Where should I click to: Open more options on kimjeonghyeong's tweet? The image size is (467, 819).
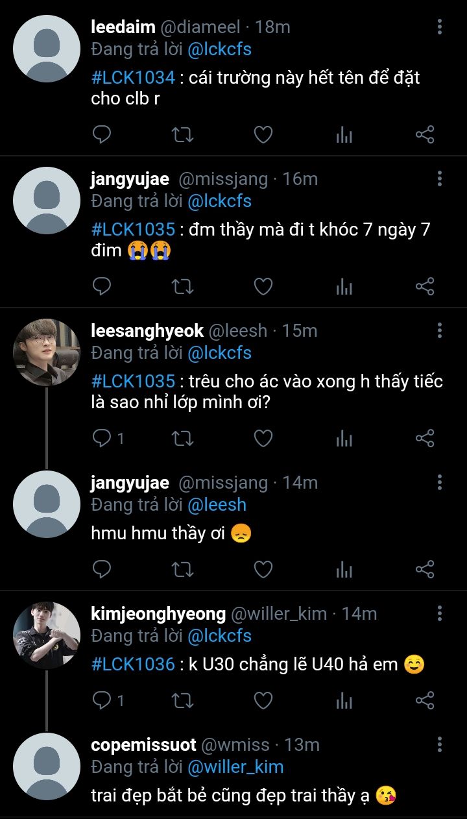pos(440,614)
